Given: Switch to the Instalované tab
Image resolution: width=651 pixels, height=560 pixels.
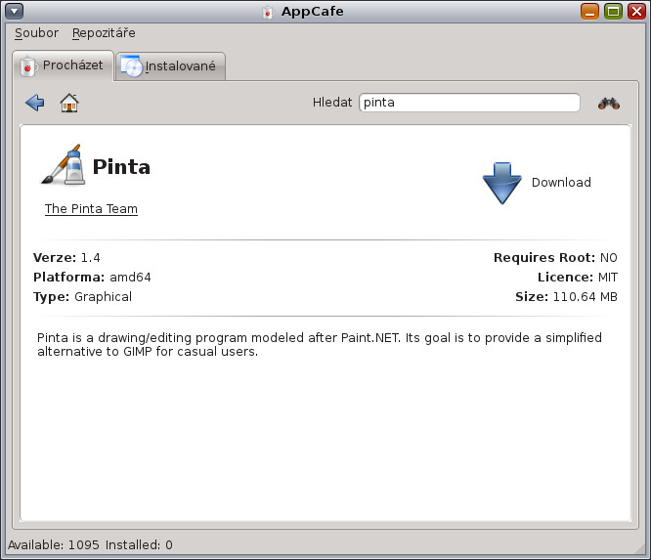Looking at the screenshot, I should (170, 66).
